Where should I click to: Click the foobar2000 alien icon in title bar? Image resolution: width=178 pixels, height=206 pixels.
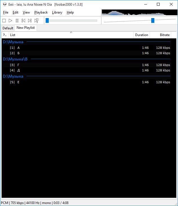tap(5, 4)
